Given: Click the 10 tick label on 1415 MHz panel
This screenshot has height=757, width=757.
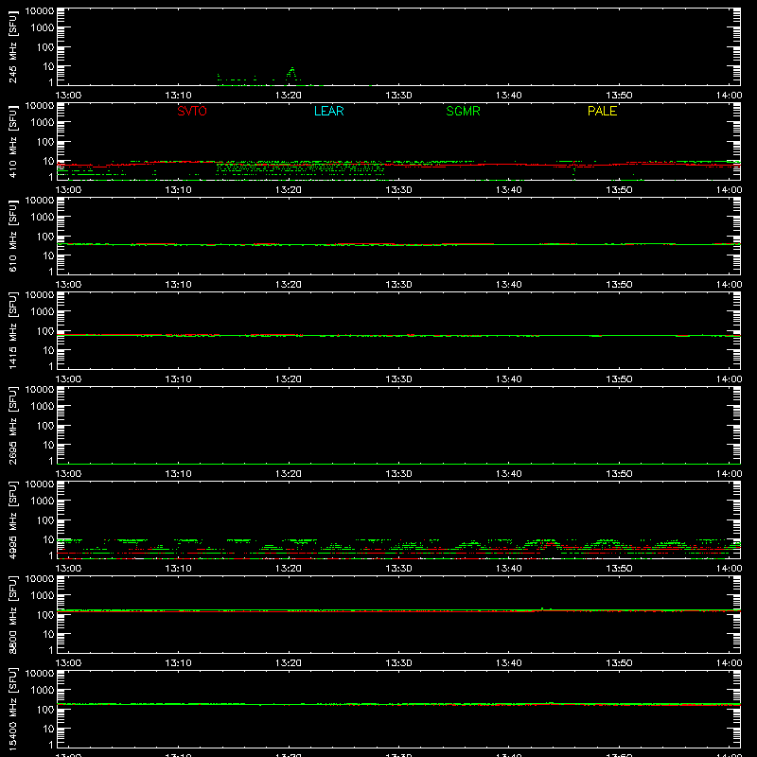Looking at the screenshot, I should [48, 350].
